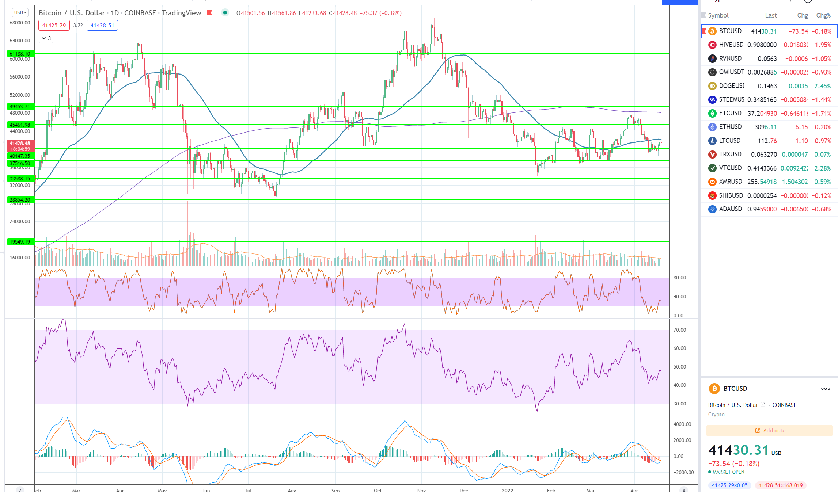Click Add note button
838x492 pixels.
pyautogui.click(x=769, y=431)
